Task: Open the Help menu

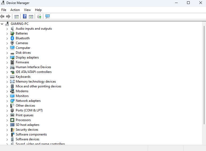Action: [x=38, y=10]
